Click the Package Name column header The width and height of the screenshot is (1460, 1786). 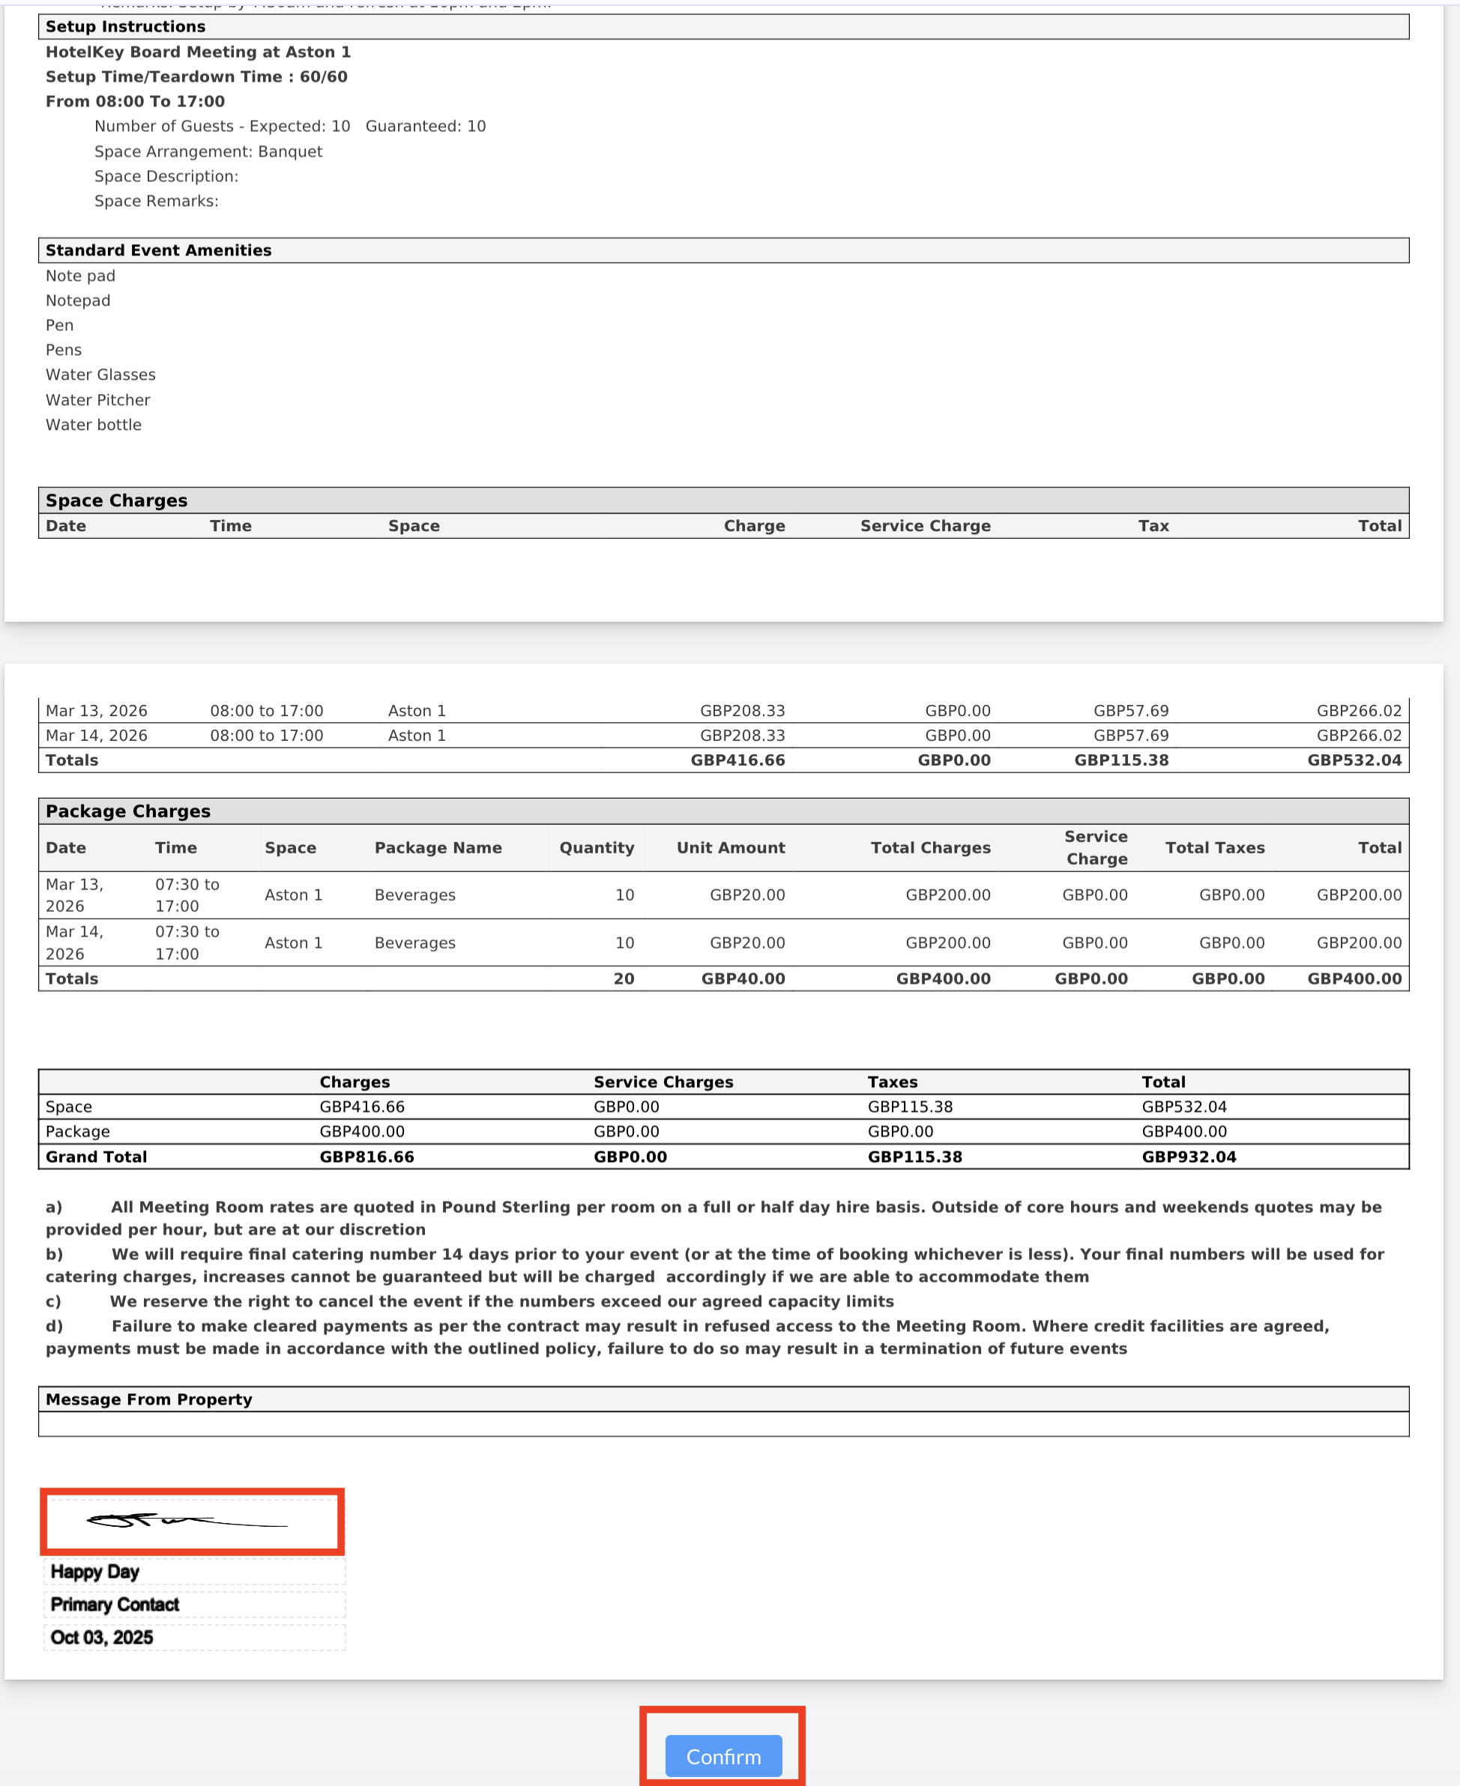[438, 848]
